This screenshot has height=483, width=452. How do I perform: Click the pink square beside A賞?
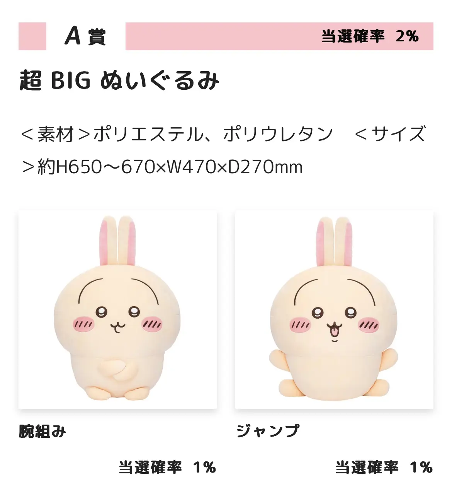click(32, 36)
